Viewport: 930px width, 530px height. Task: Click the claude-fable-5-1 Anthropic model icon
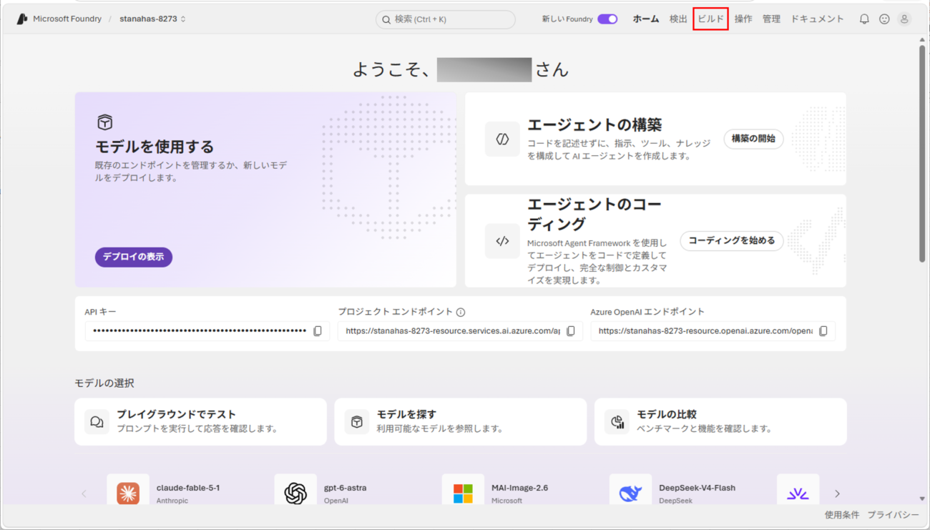point(128,493)
